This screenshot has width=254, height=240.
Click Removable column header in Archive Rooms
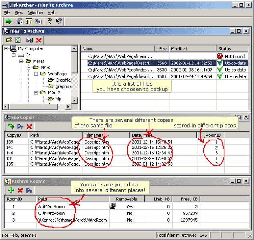(x=127, y=199)
